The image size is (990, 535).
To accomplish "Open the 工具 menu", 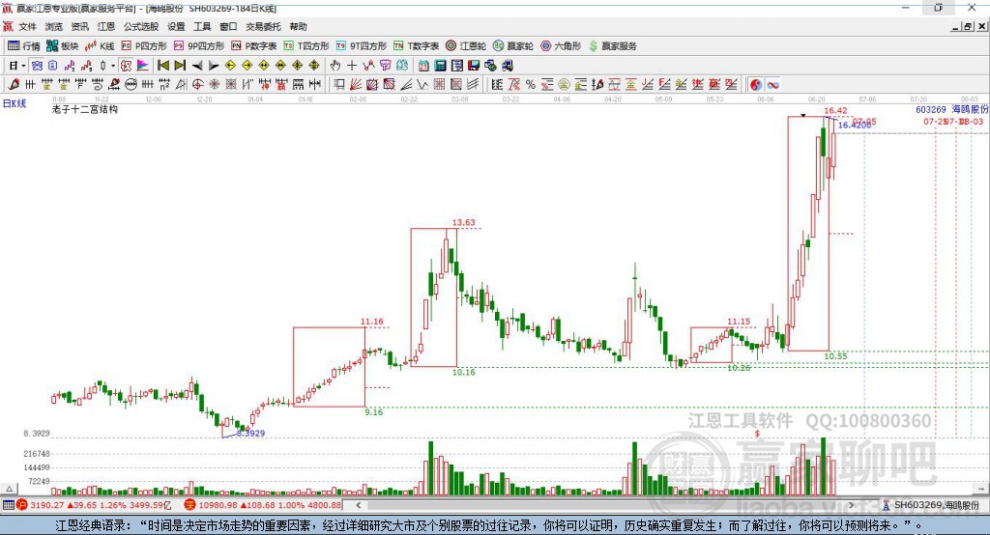I will pyautogui.click(x=202, y=26).
